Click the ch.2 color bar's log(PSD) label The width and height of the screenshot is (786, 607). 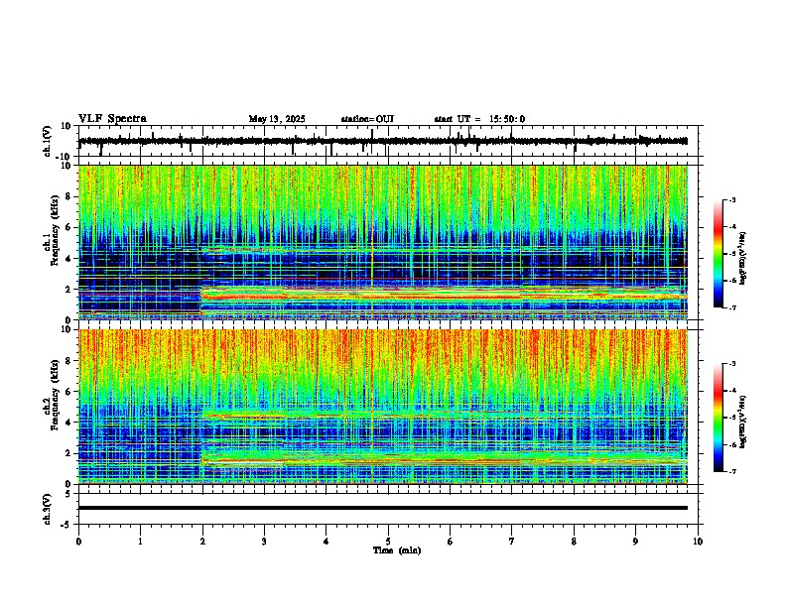coord(743,422)
